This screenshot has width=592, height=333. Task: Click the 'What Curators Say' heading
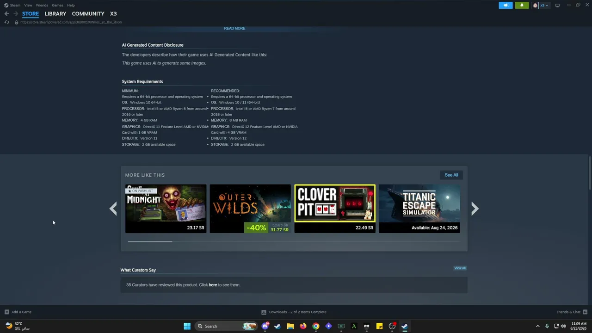pyautogui.click(x=138, y=270)
